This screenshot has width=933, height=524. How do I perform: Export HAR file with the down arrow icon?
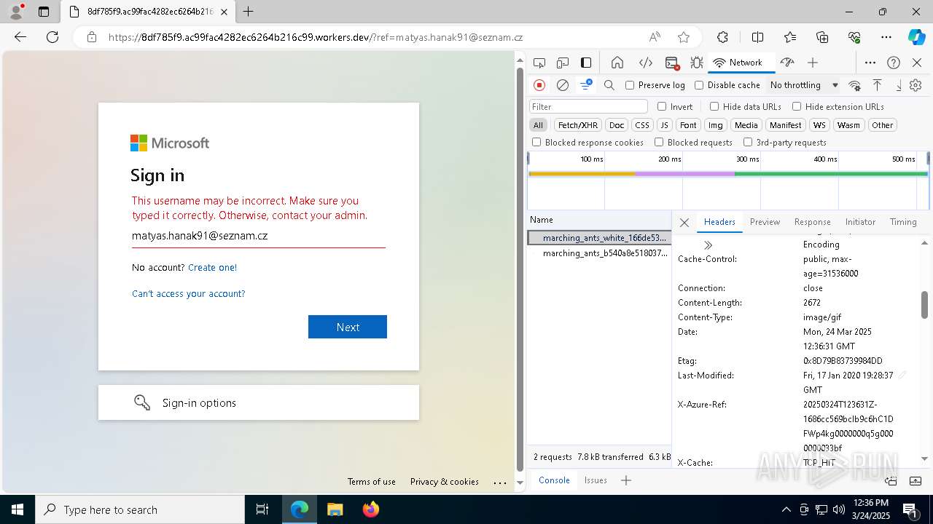[899, 85]
